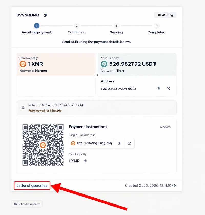Click the Tether USDT logo icon
Image resolution: width=205 pixels, height=215 pixels.
click(x=104, y=64)
